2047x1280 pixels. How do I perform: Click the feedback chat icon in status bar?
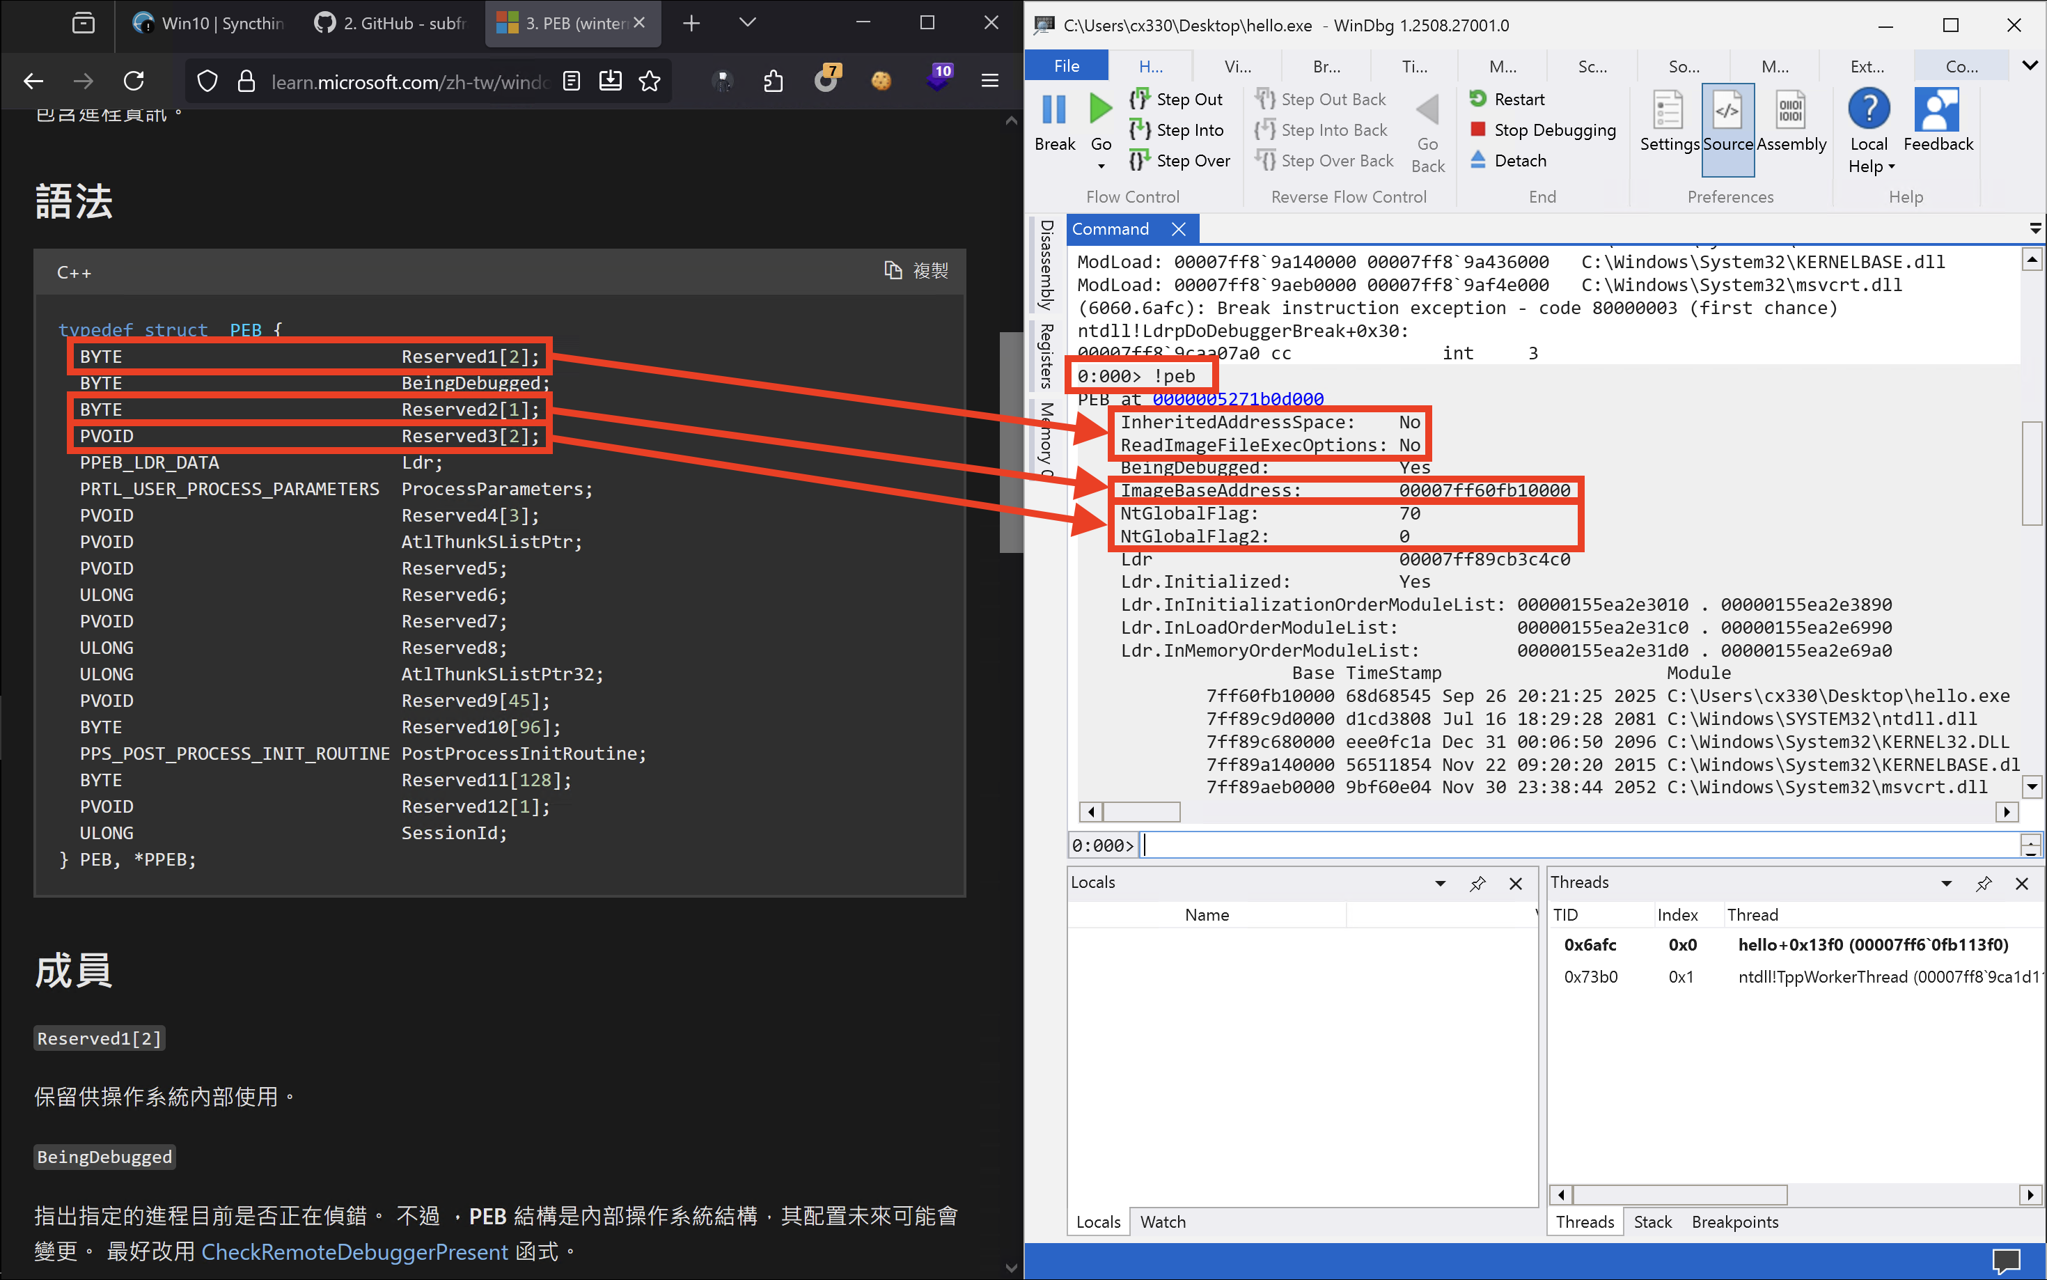(2007, 1261)
